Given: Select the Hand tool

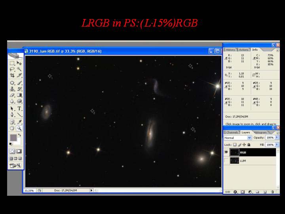Looking at the screenshot, I should point(12,128).
